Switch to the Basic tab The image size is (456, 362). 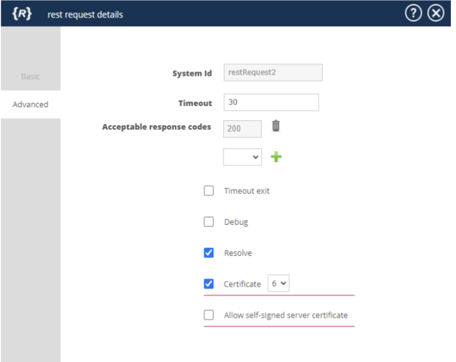point(30,76)
